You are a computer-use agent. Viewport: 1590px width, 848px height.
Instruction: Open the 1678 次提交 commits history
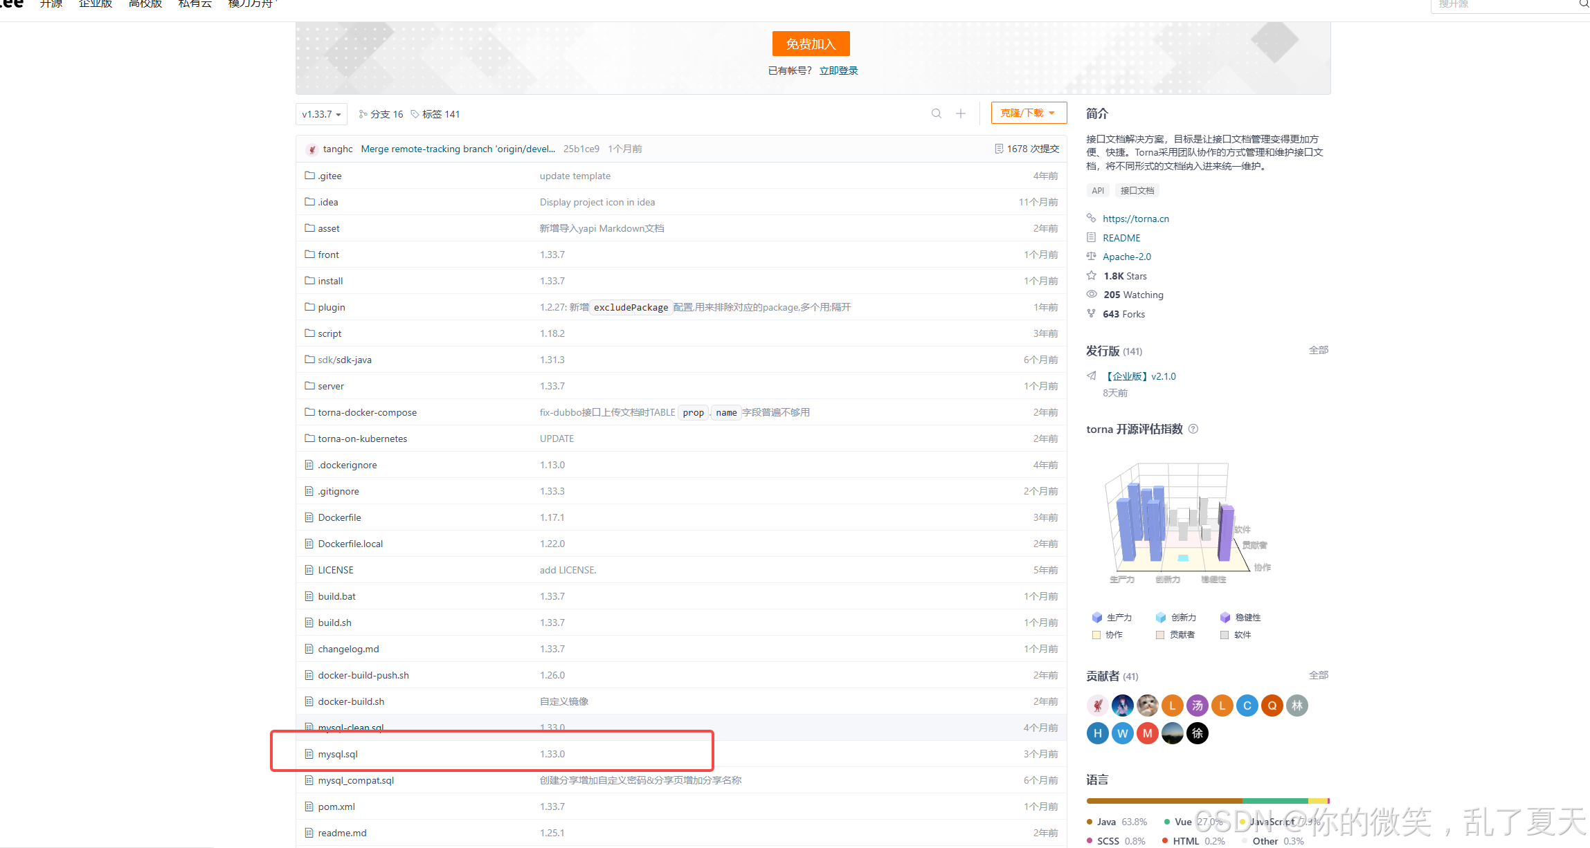[x=1027, y=149]
